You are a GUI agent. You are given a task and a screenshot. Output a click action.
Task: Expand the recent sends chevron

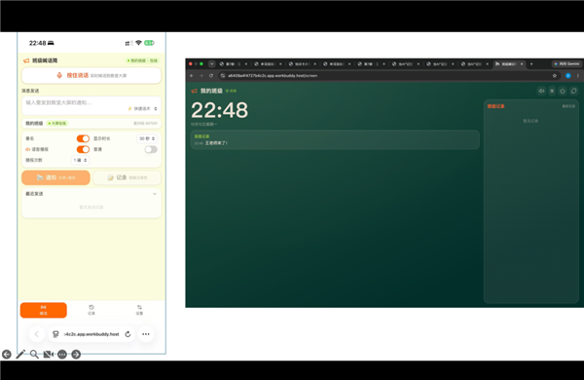tap(155, 194)
